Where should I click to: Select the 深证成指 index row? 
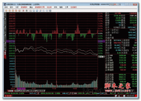point(121,74)
